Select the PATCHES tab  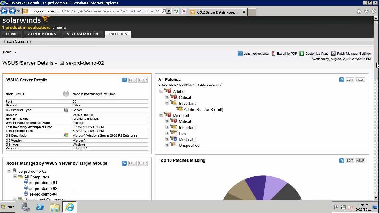(118, 34)
